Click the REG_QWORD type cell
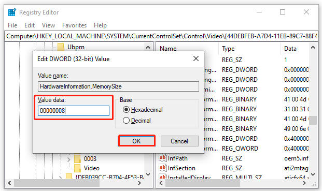The height and width of the screenshot is (191, 322). pos(240,149)
